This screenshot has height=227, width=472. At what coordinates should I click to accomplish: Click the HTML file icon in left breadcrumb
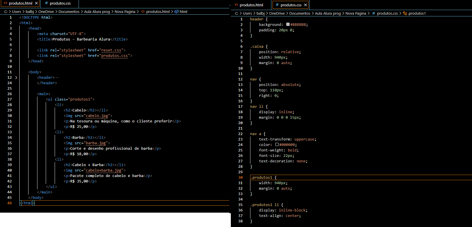tap(143, 11)
